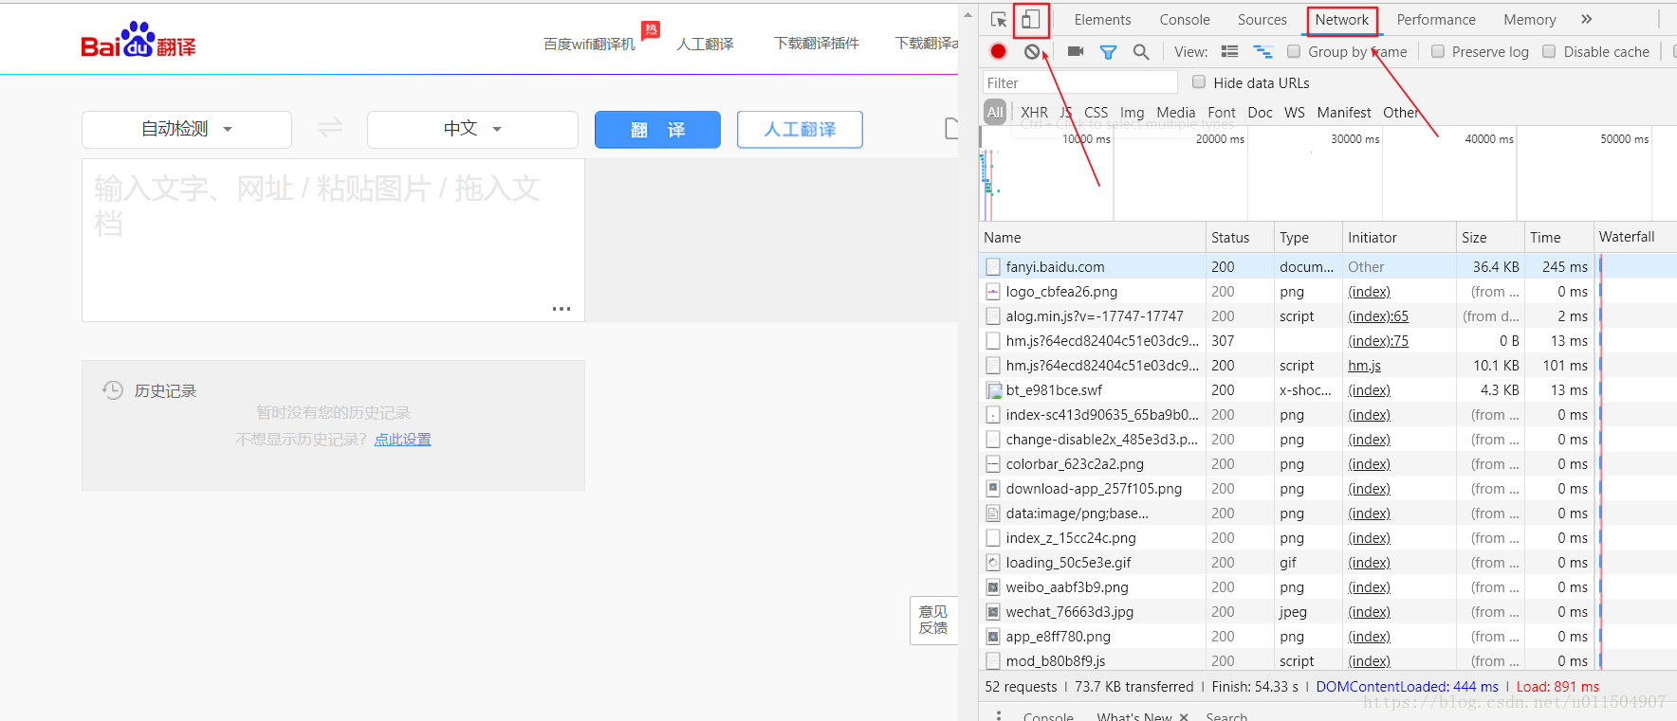Sort by the Status column header

point(1240,237)
